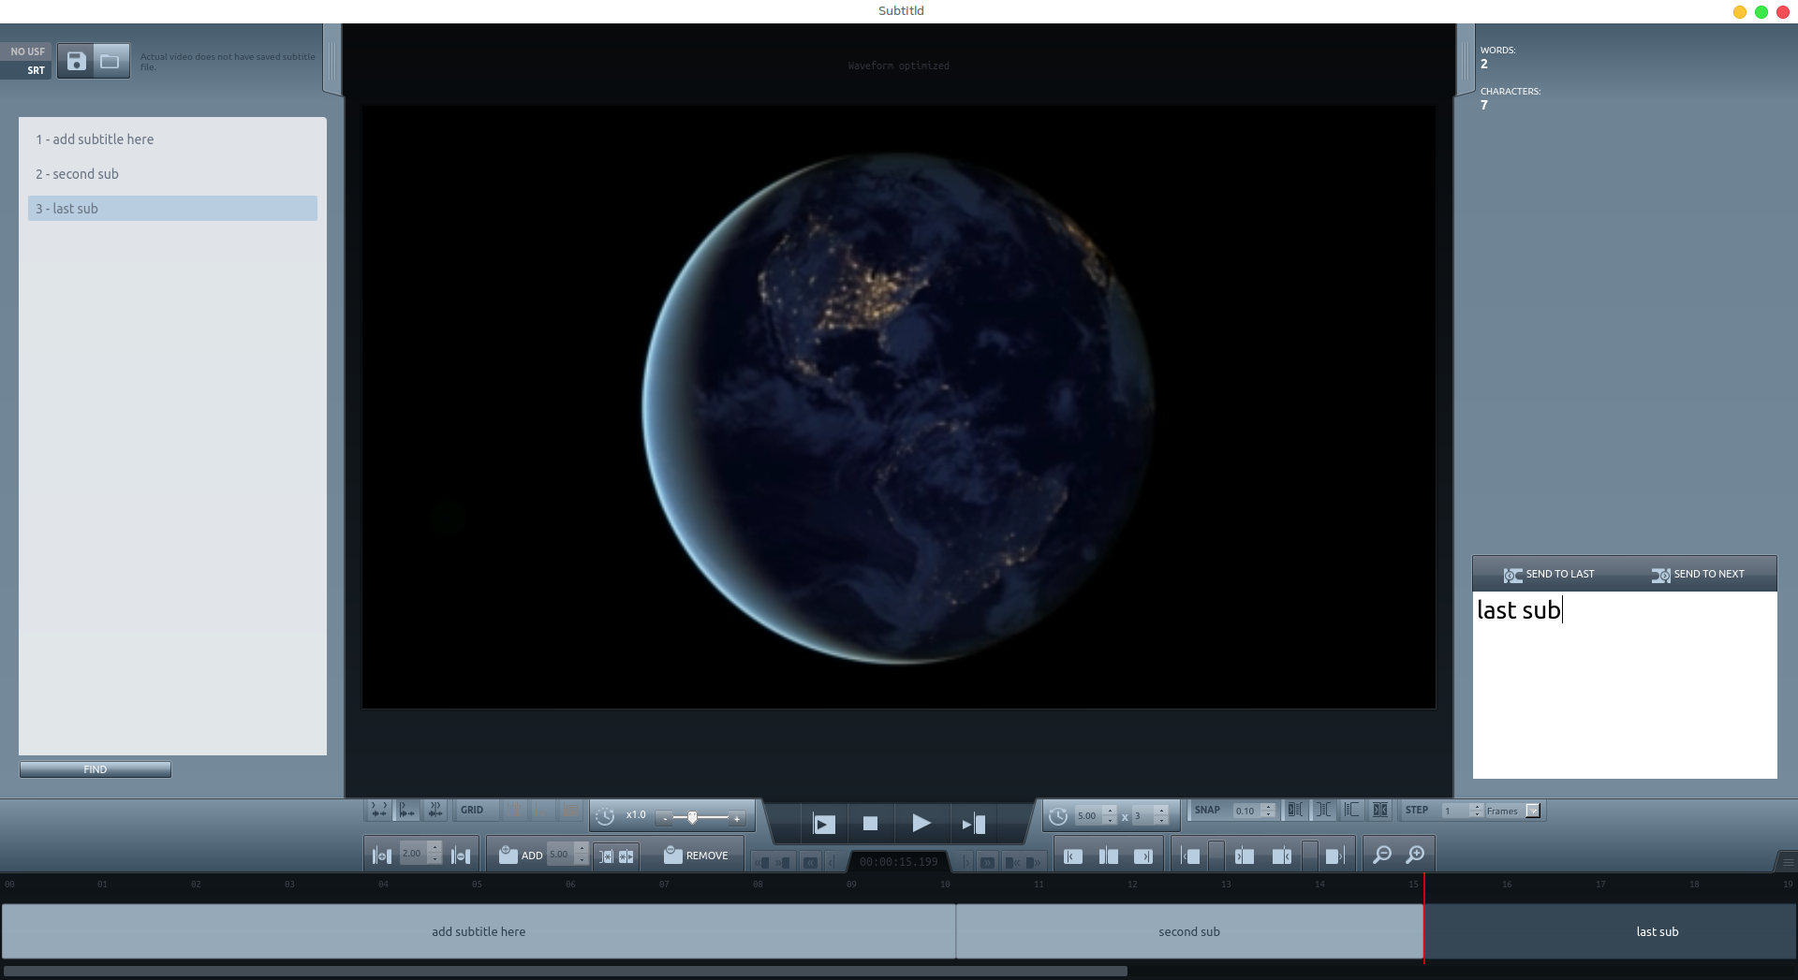Image resolution: width=1798 pixels, height=980 pixels.
Task: Click the playback speed slider handle
Action: [x=692, y=817]
